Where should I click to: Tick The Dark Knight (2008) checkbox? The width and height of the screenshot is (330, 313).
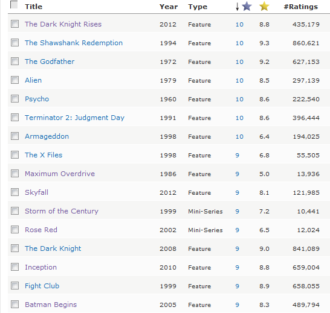tap(15, 248)
